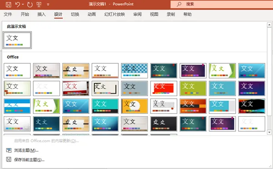273x169 pixels.
Task: Select the 设计 tab
Action: click(58, 14)
